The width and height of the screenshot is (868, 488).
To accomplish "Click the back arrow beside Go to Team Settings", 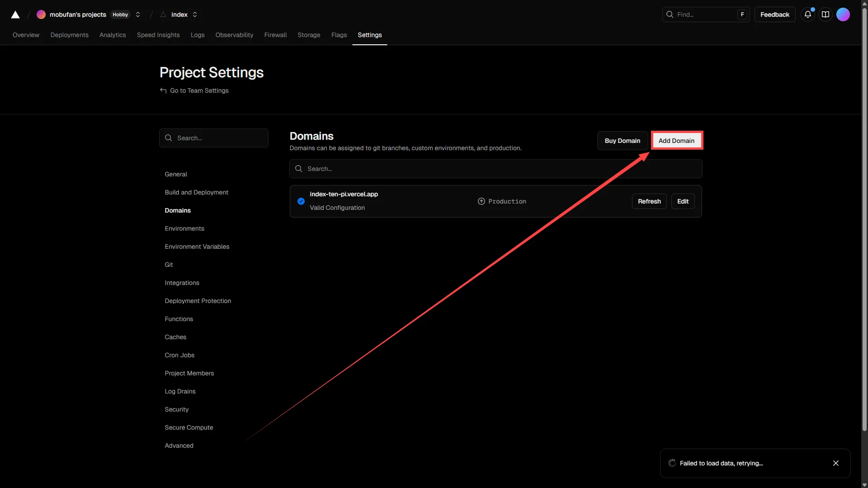I will point(163,90).
